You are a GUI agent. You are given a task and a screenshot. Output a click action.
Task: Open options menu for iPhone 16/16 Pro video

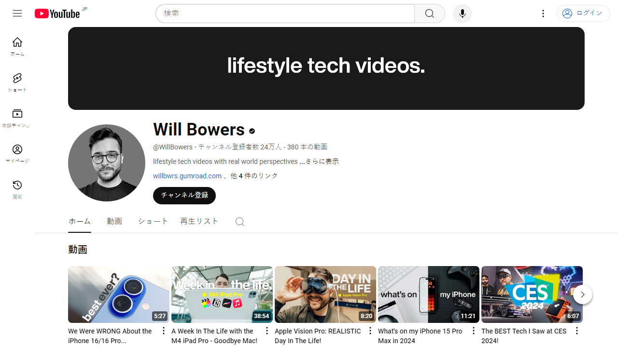164,331
